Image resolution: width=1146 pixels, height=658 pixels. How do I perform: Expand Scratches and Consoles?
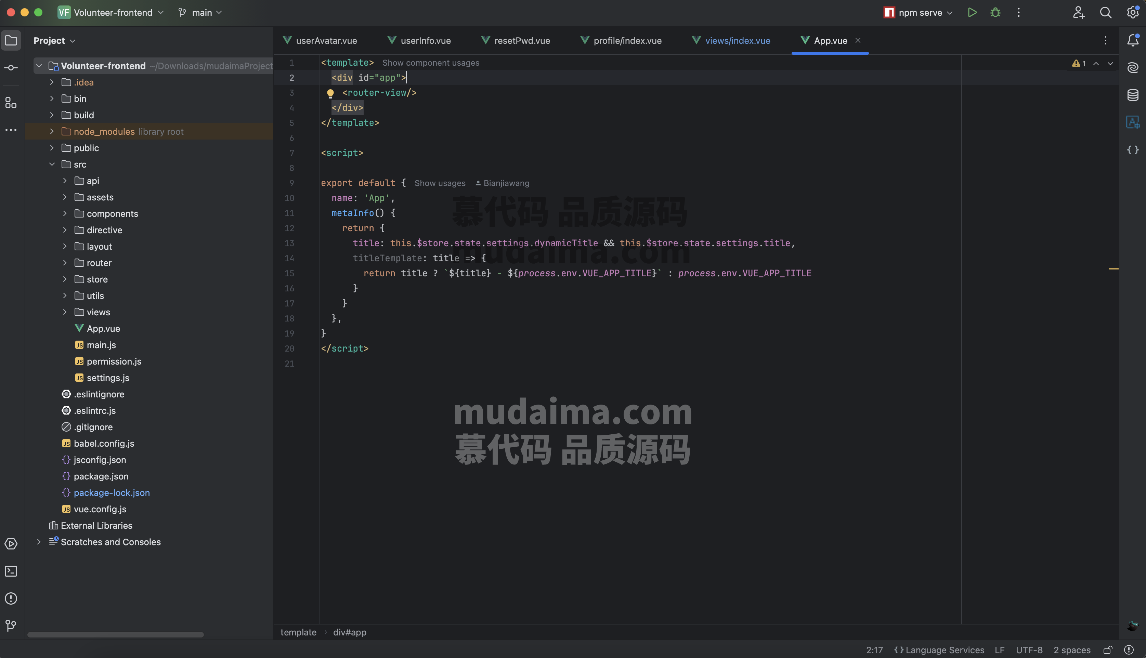click(x=39, y=542)
